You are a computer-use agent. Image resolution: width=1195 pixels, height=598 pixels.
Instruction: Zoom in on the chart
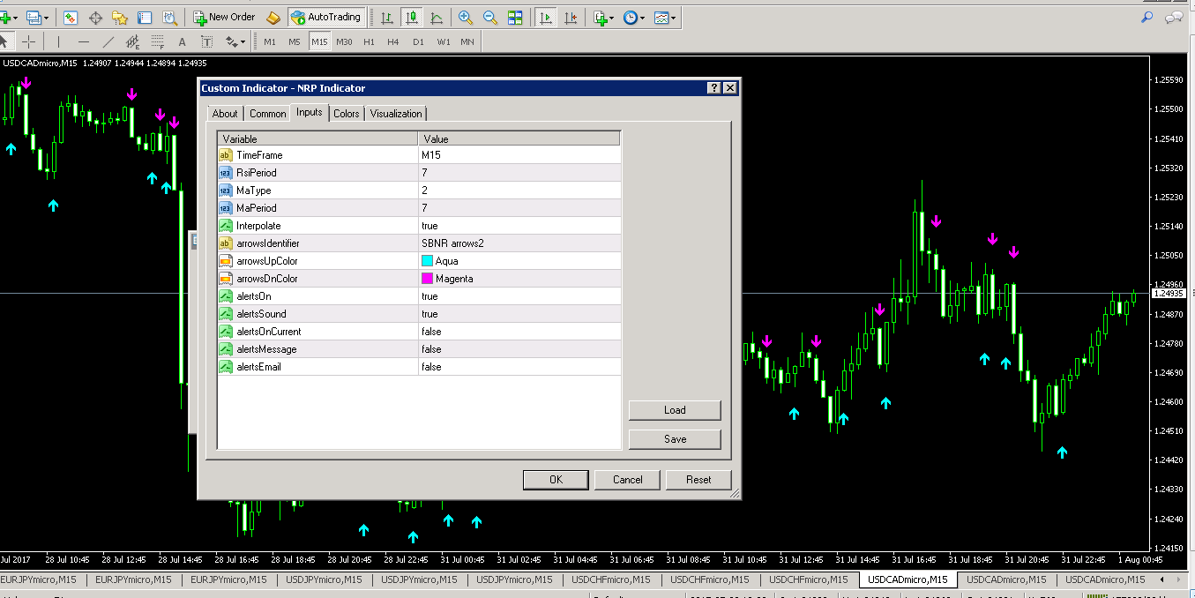[x=466, y=17]
